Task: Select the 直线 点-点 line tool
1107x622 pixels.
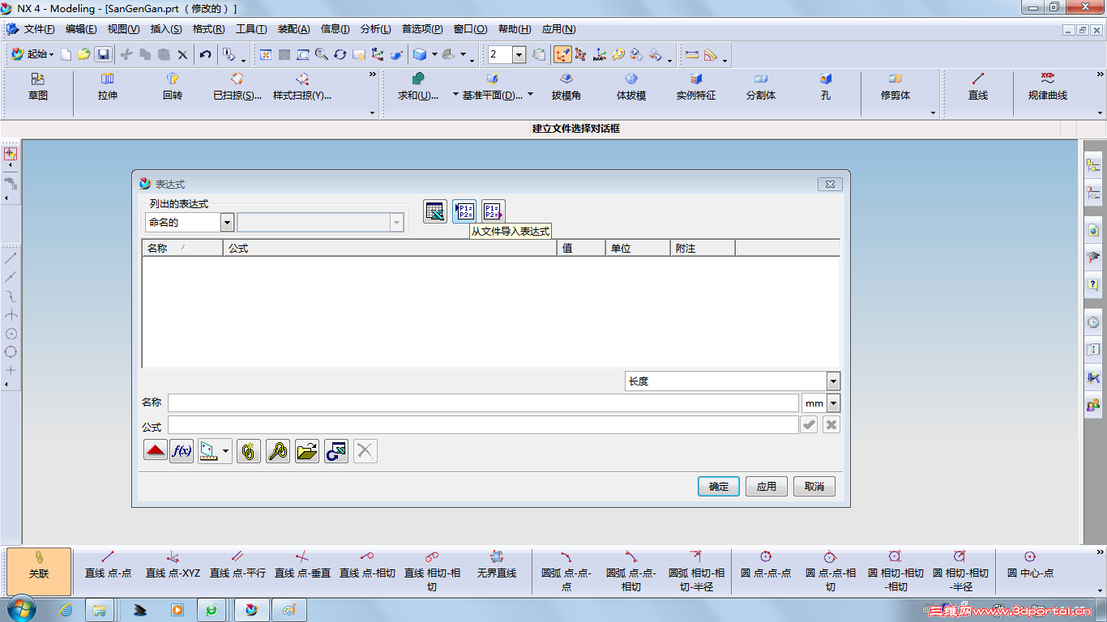Action: pyautogui.click(x=108, y=565)
